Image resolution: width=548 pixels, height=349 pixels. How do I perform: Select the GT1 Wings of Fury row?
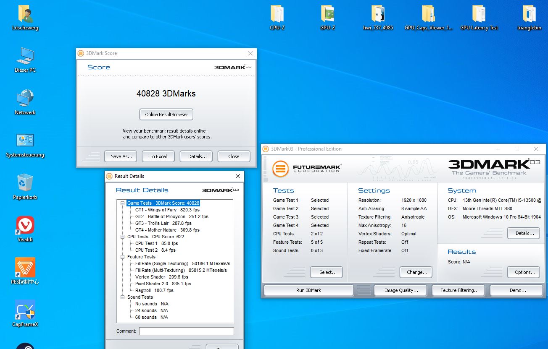(x=167, y=210)
